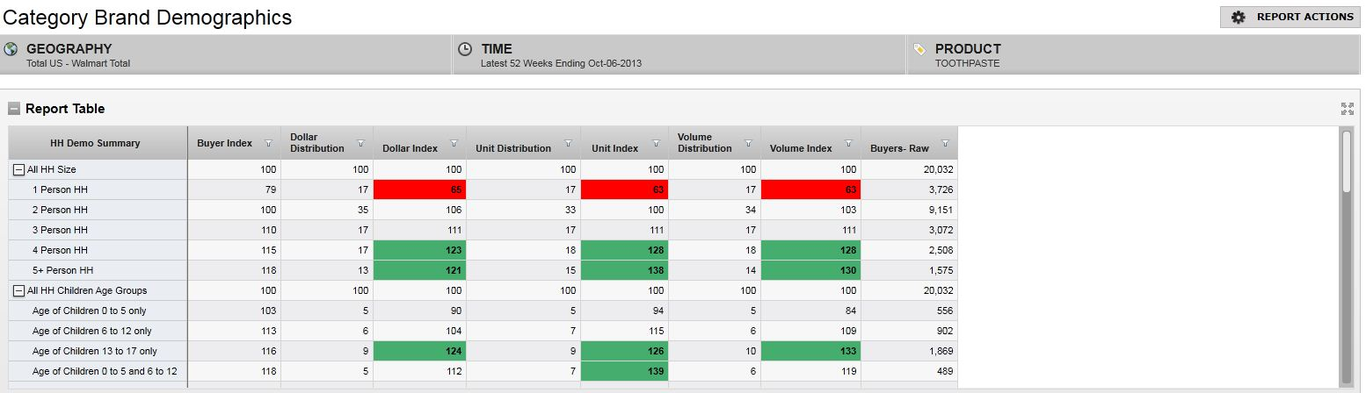The height and width of the screenshot is (393, 1366).
Task: Collapse the All HH Children Age Groups
Action: (18, 290)
